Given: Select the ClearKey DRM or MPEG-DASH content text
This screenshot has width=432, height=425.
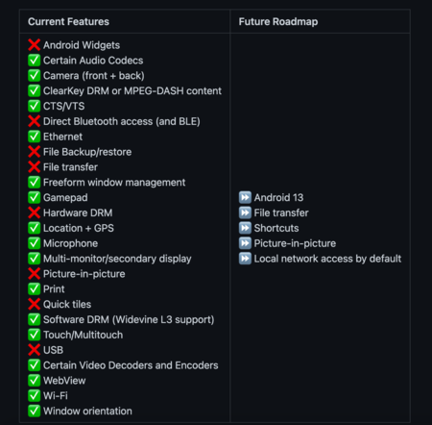Looking at the screenshot, I should click(x=132, y=91).
